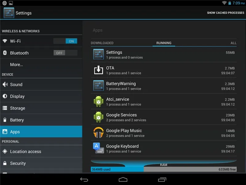Image resolution: width=246 pixels, height=185 pixels.
Task: Tap the Apps icon in sidebar
Action: (5, 132)
